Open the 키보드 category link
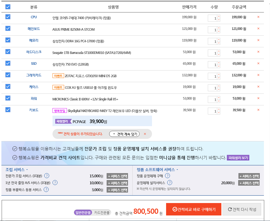 pyautogui.click(x=34, y=110)
